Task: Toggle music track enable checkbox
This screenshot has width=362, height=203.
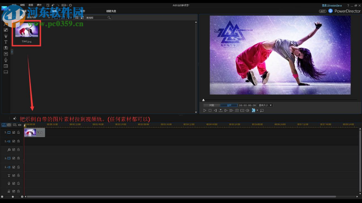Action: click(14, 191)
